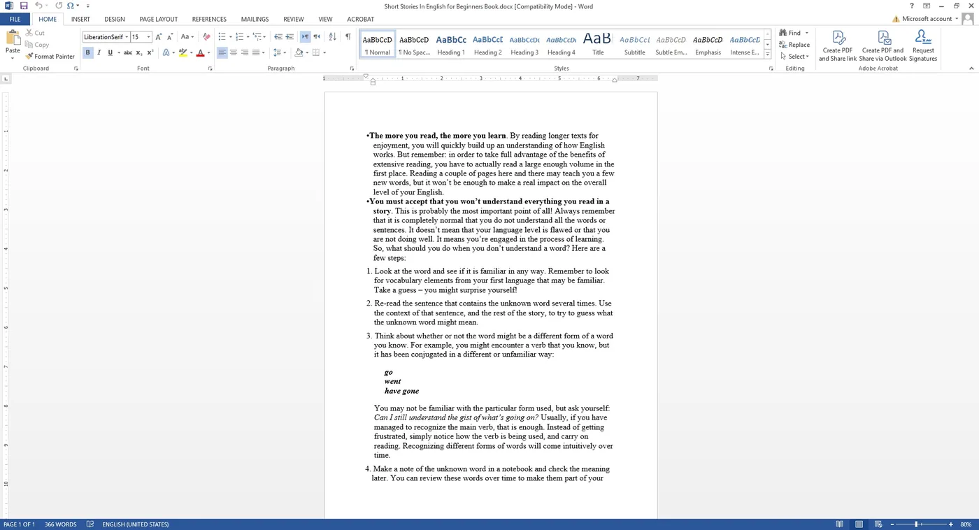
Task: Apply the Heading 1 style
Action: pos(451,45)
